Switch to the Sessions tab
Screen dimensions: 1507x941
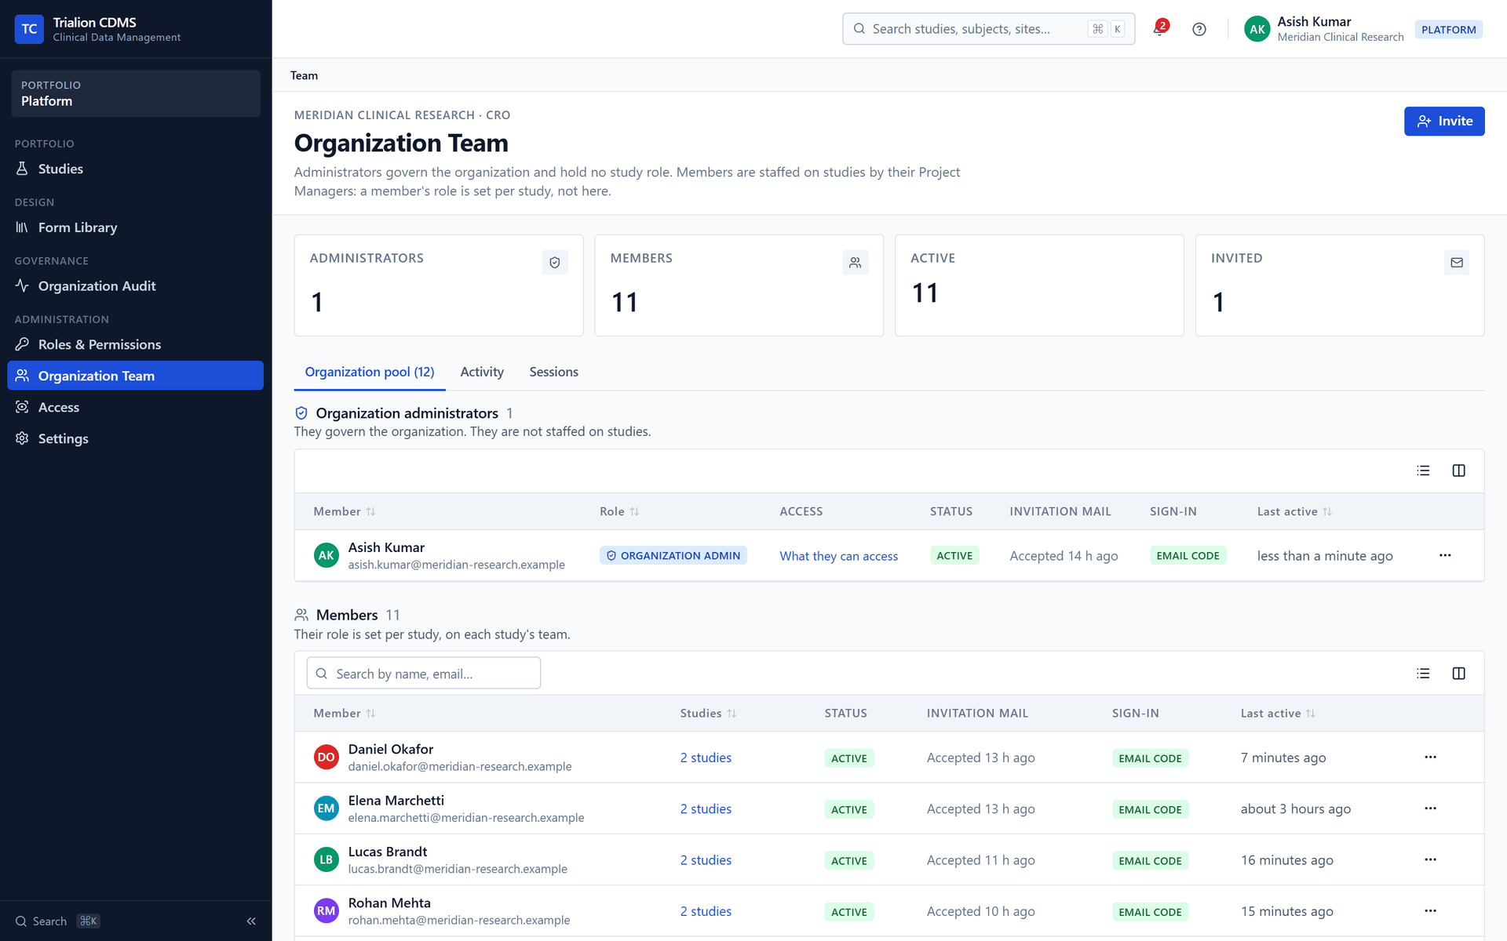click(x=553, y=372)
